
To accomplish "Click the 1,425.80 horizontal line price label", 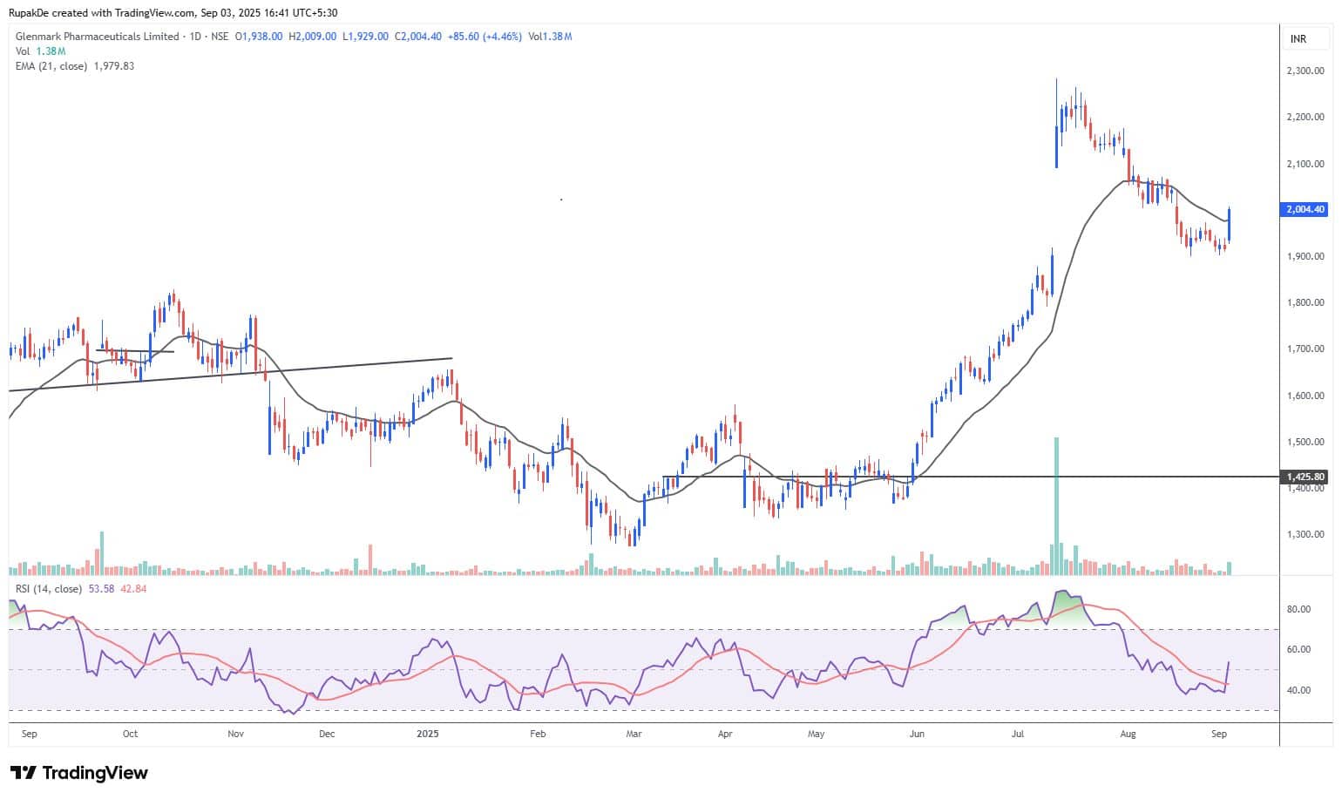I will [x=1305, y=477].
